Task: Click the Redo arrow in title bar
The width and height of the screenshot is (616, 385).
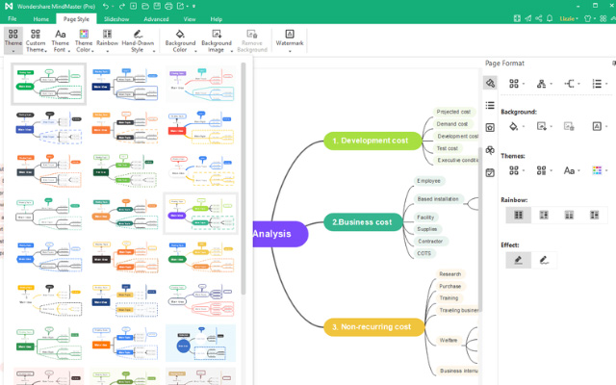Action: point(122,7)
